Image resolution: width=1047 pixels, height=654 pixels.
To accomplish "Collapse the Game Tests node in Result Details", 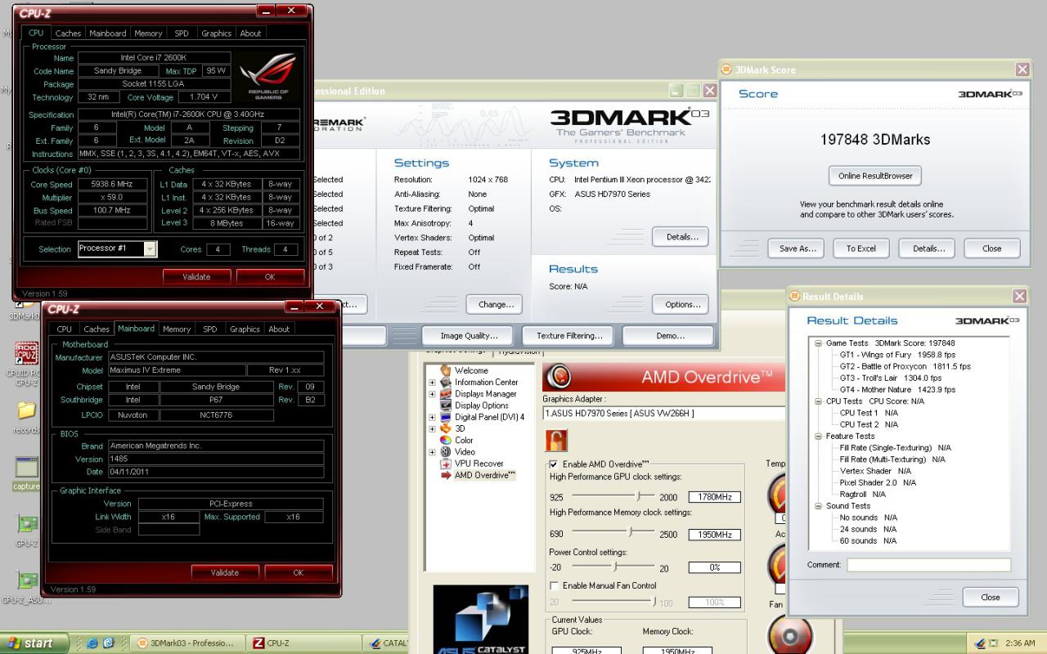I will point(818,343).
